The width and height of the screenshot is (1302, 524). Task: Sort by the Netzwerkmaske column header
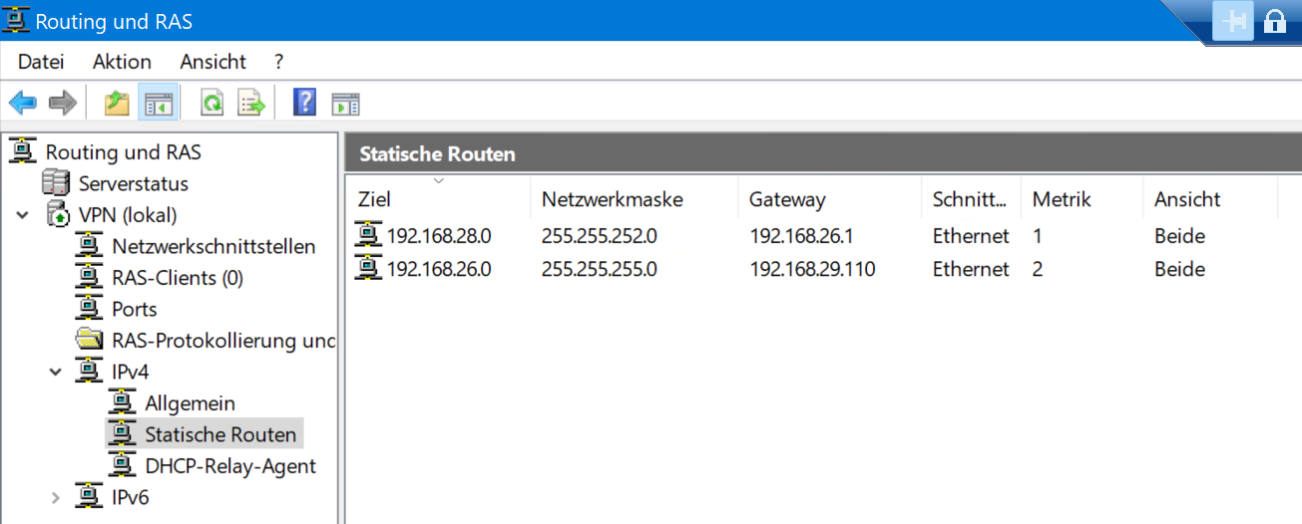(x=612, y=199)
